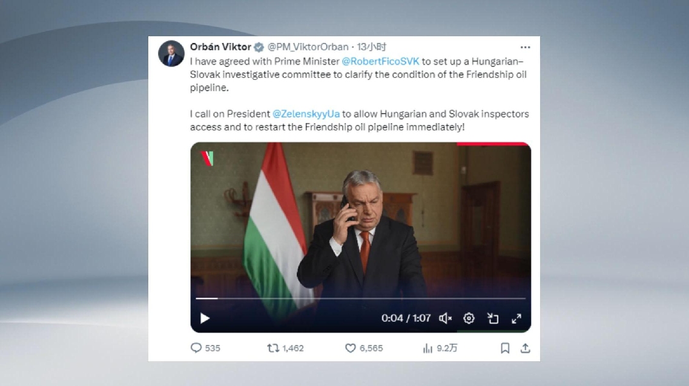Enter video fullscreen mode
This screenshot has height=386, width=689.
click(x=516, y=318)
